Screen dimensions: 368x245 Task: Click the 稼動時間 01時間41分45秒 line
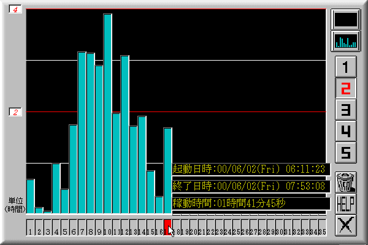coord(251,203)
